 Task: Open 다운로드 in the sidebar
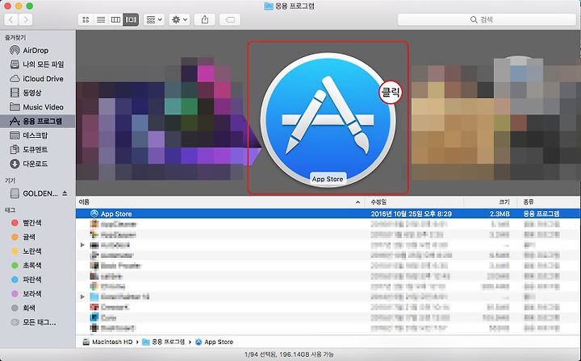point(37,164)
